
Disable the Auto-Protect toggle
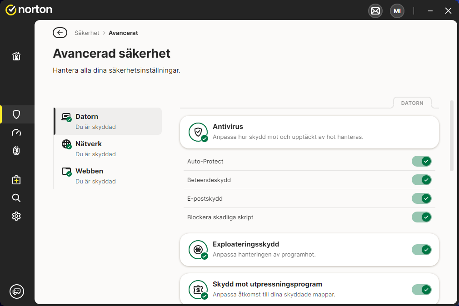coord(421,161)
